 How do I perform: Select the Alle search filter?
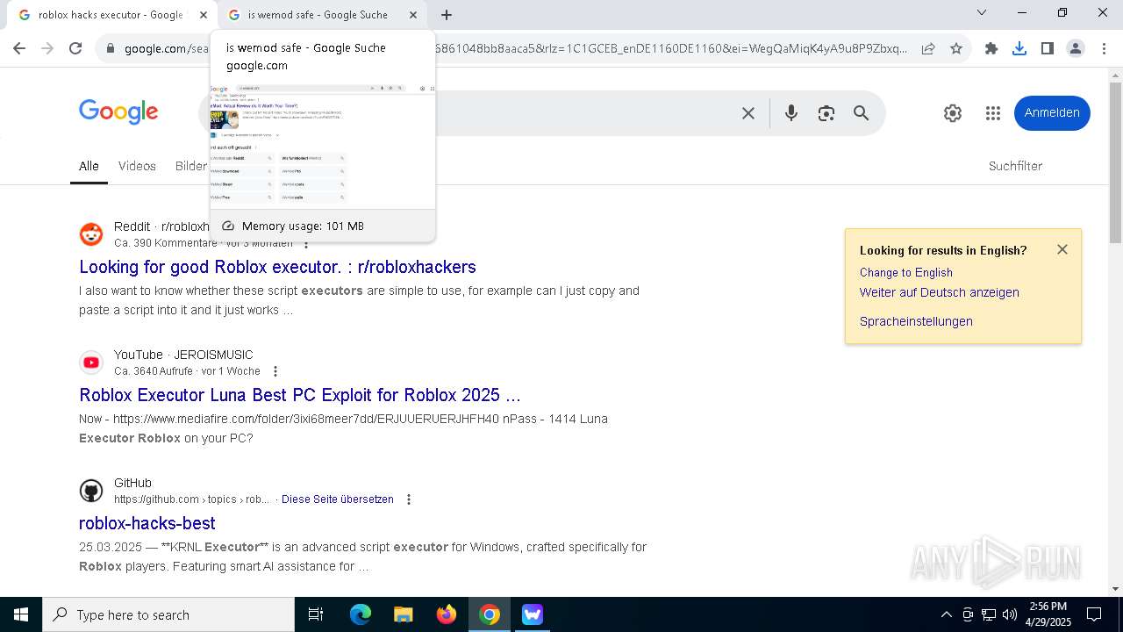tap(89, 166)
